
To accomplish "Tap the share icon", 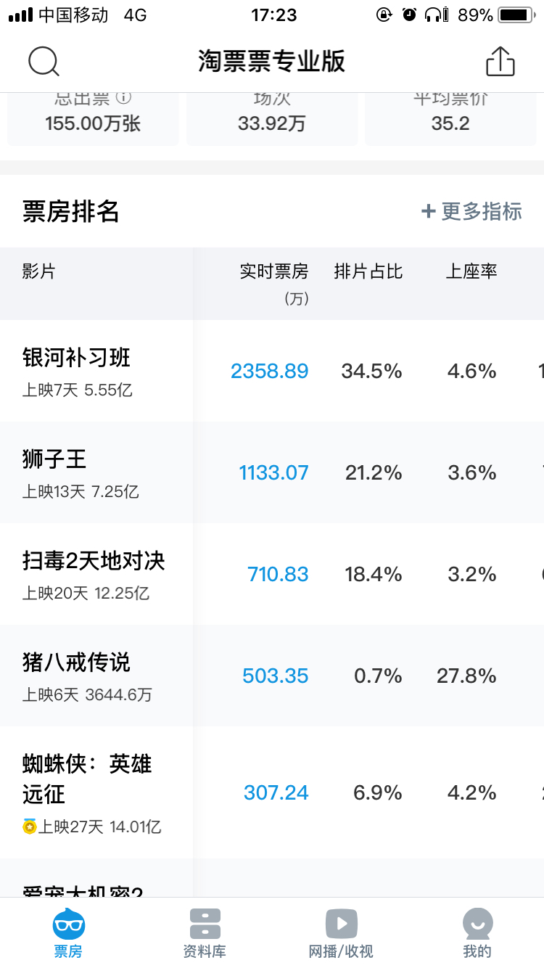I will (x=500, y=62).
